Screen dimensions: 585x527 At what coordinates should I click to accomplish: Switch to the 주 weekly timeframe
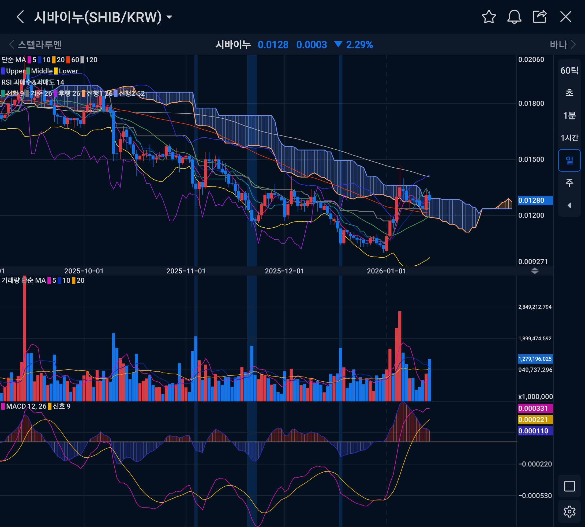569,183
